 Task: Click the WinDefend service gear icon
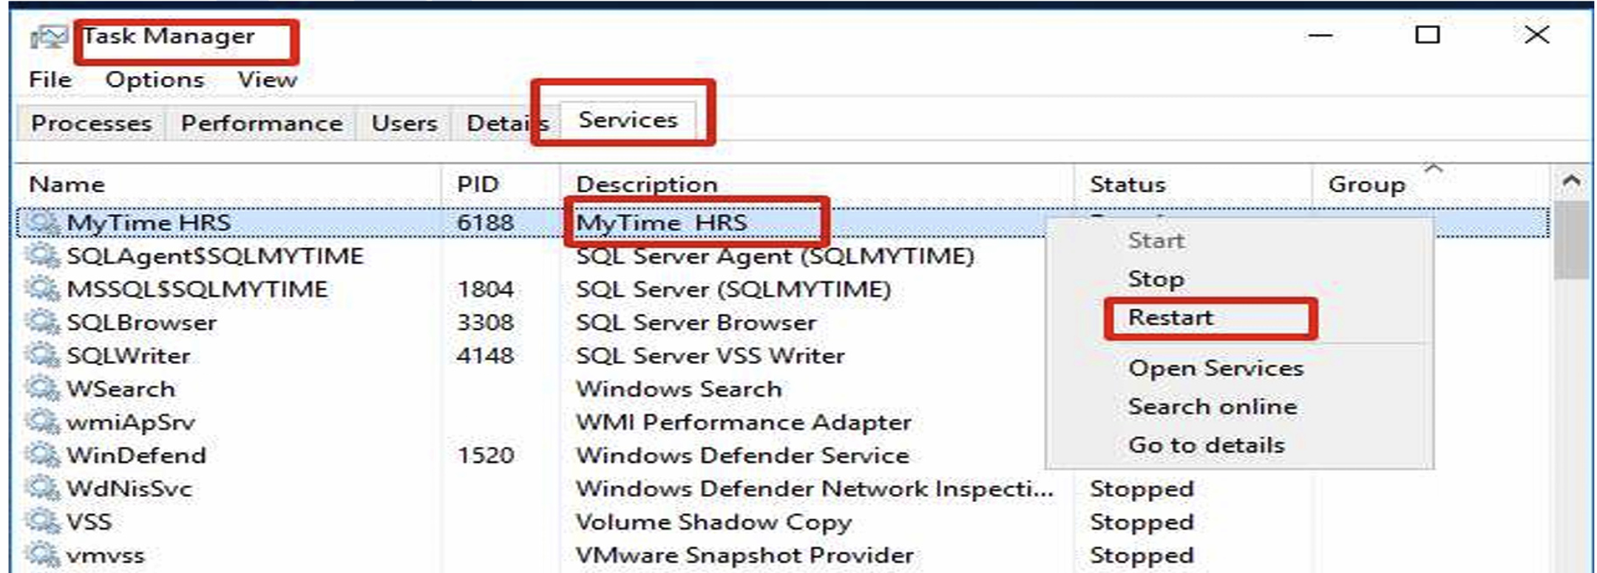pos(42,456)
